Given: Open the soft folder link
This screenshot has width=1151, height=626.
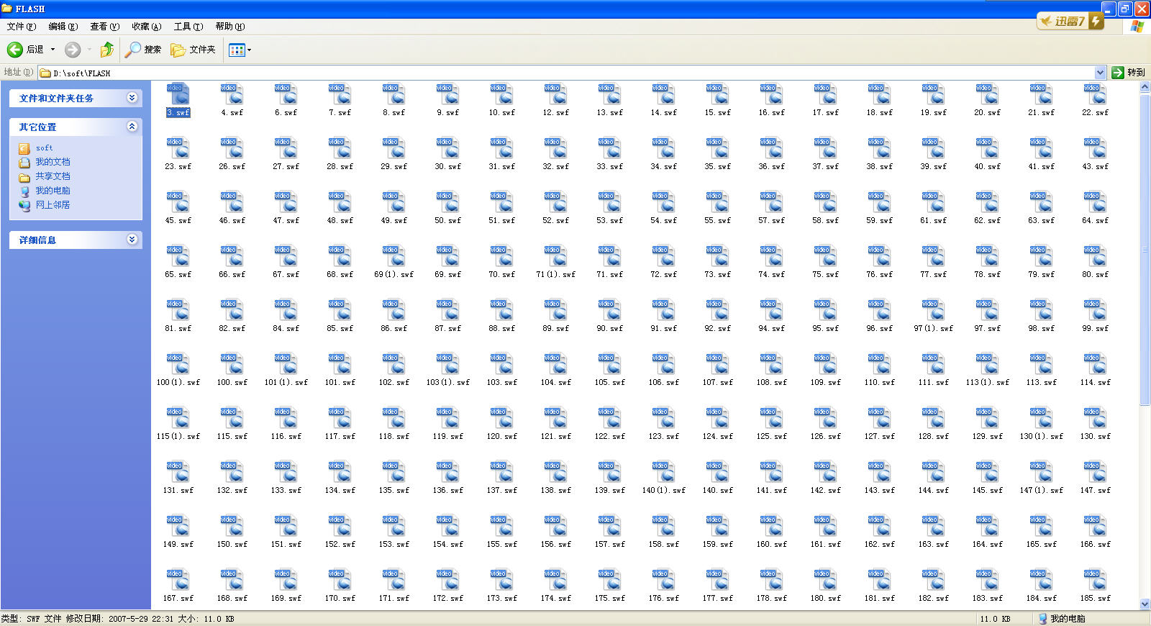Looking at the screenshot, I should pyautogui.click(x=44, y=148).
